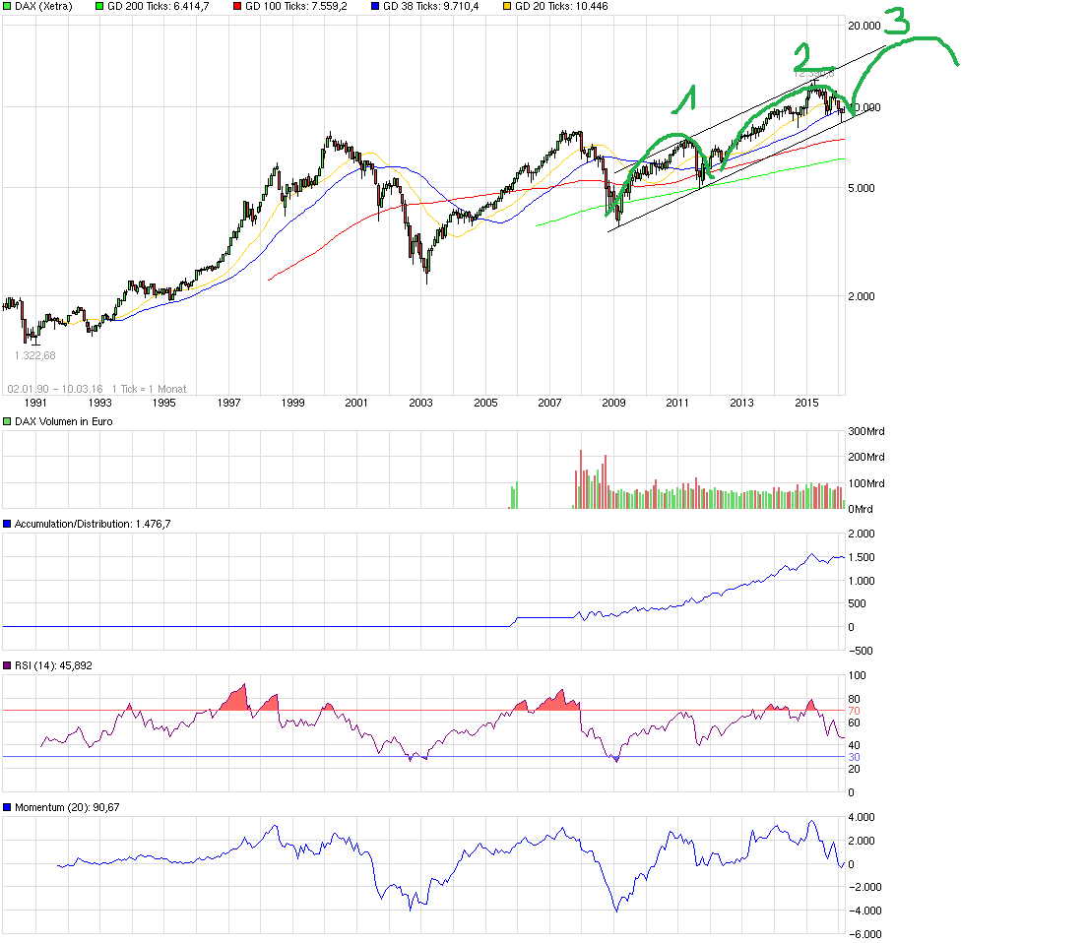Click the 1991 year label
Screen dimensions: 1088x943
pos(35,403)
